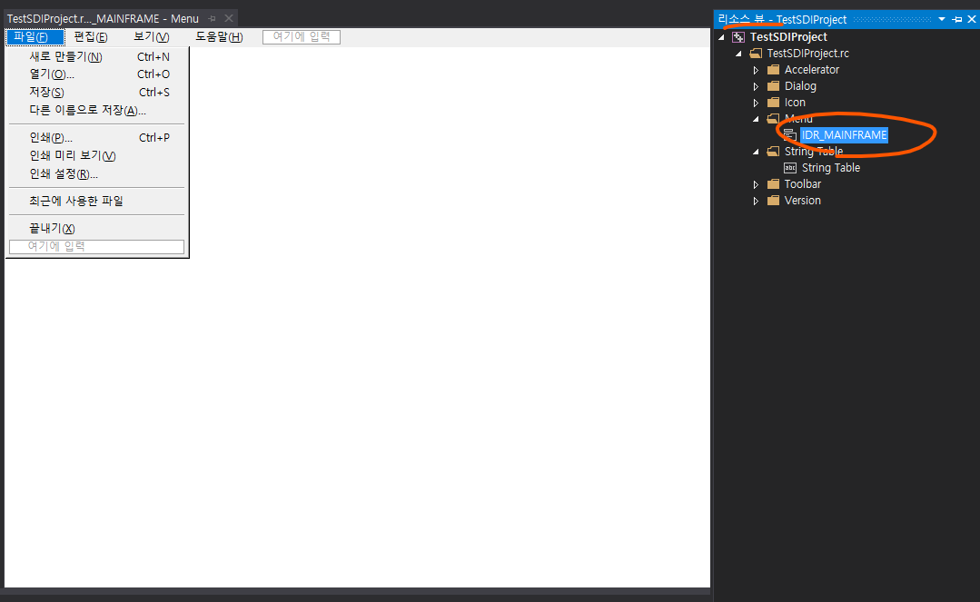Select the 저장(S) menu item
The height and width of the screenshot is (602, 980).
click(x=97, y=93)
